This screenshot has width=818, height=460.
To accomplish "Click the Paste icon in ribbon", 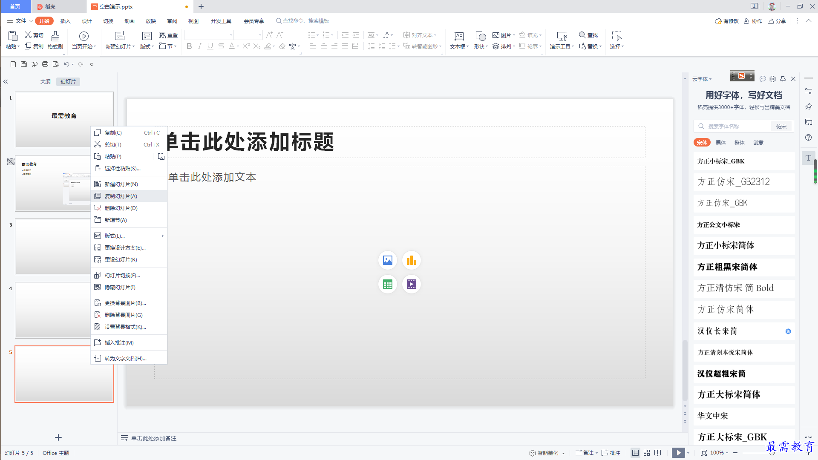I will click(x=12, y=36).
